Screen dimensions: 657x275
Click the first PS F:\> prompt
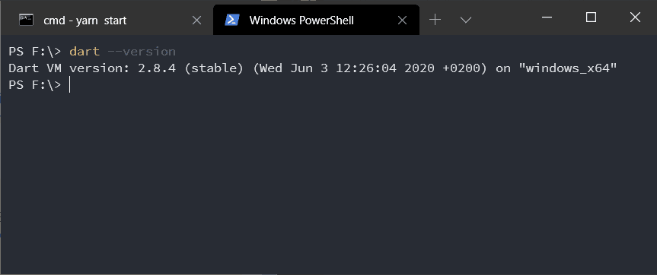pos(35,52)
